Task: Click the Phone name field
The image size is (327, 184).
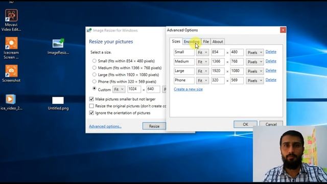Action: coord(184,81)
